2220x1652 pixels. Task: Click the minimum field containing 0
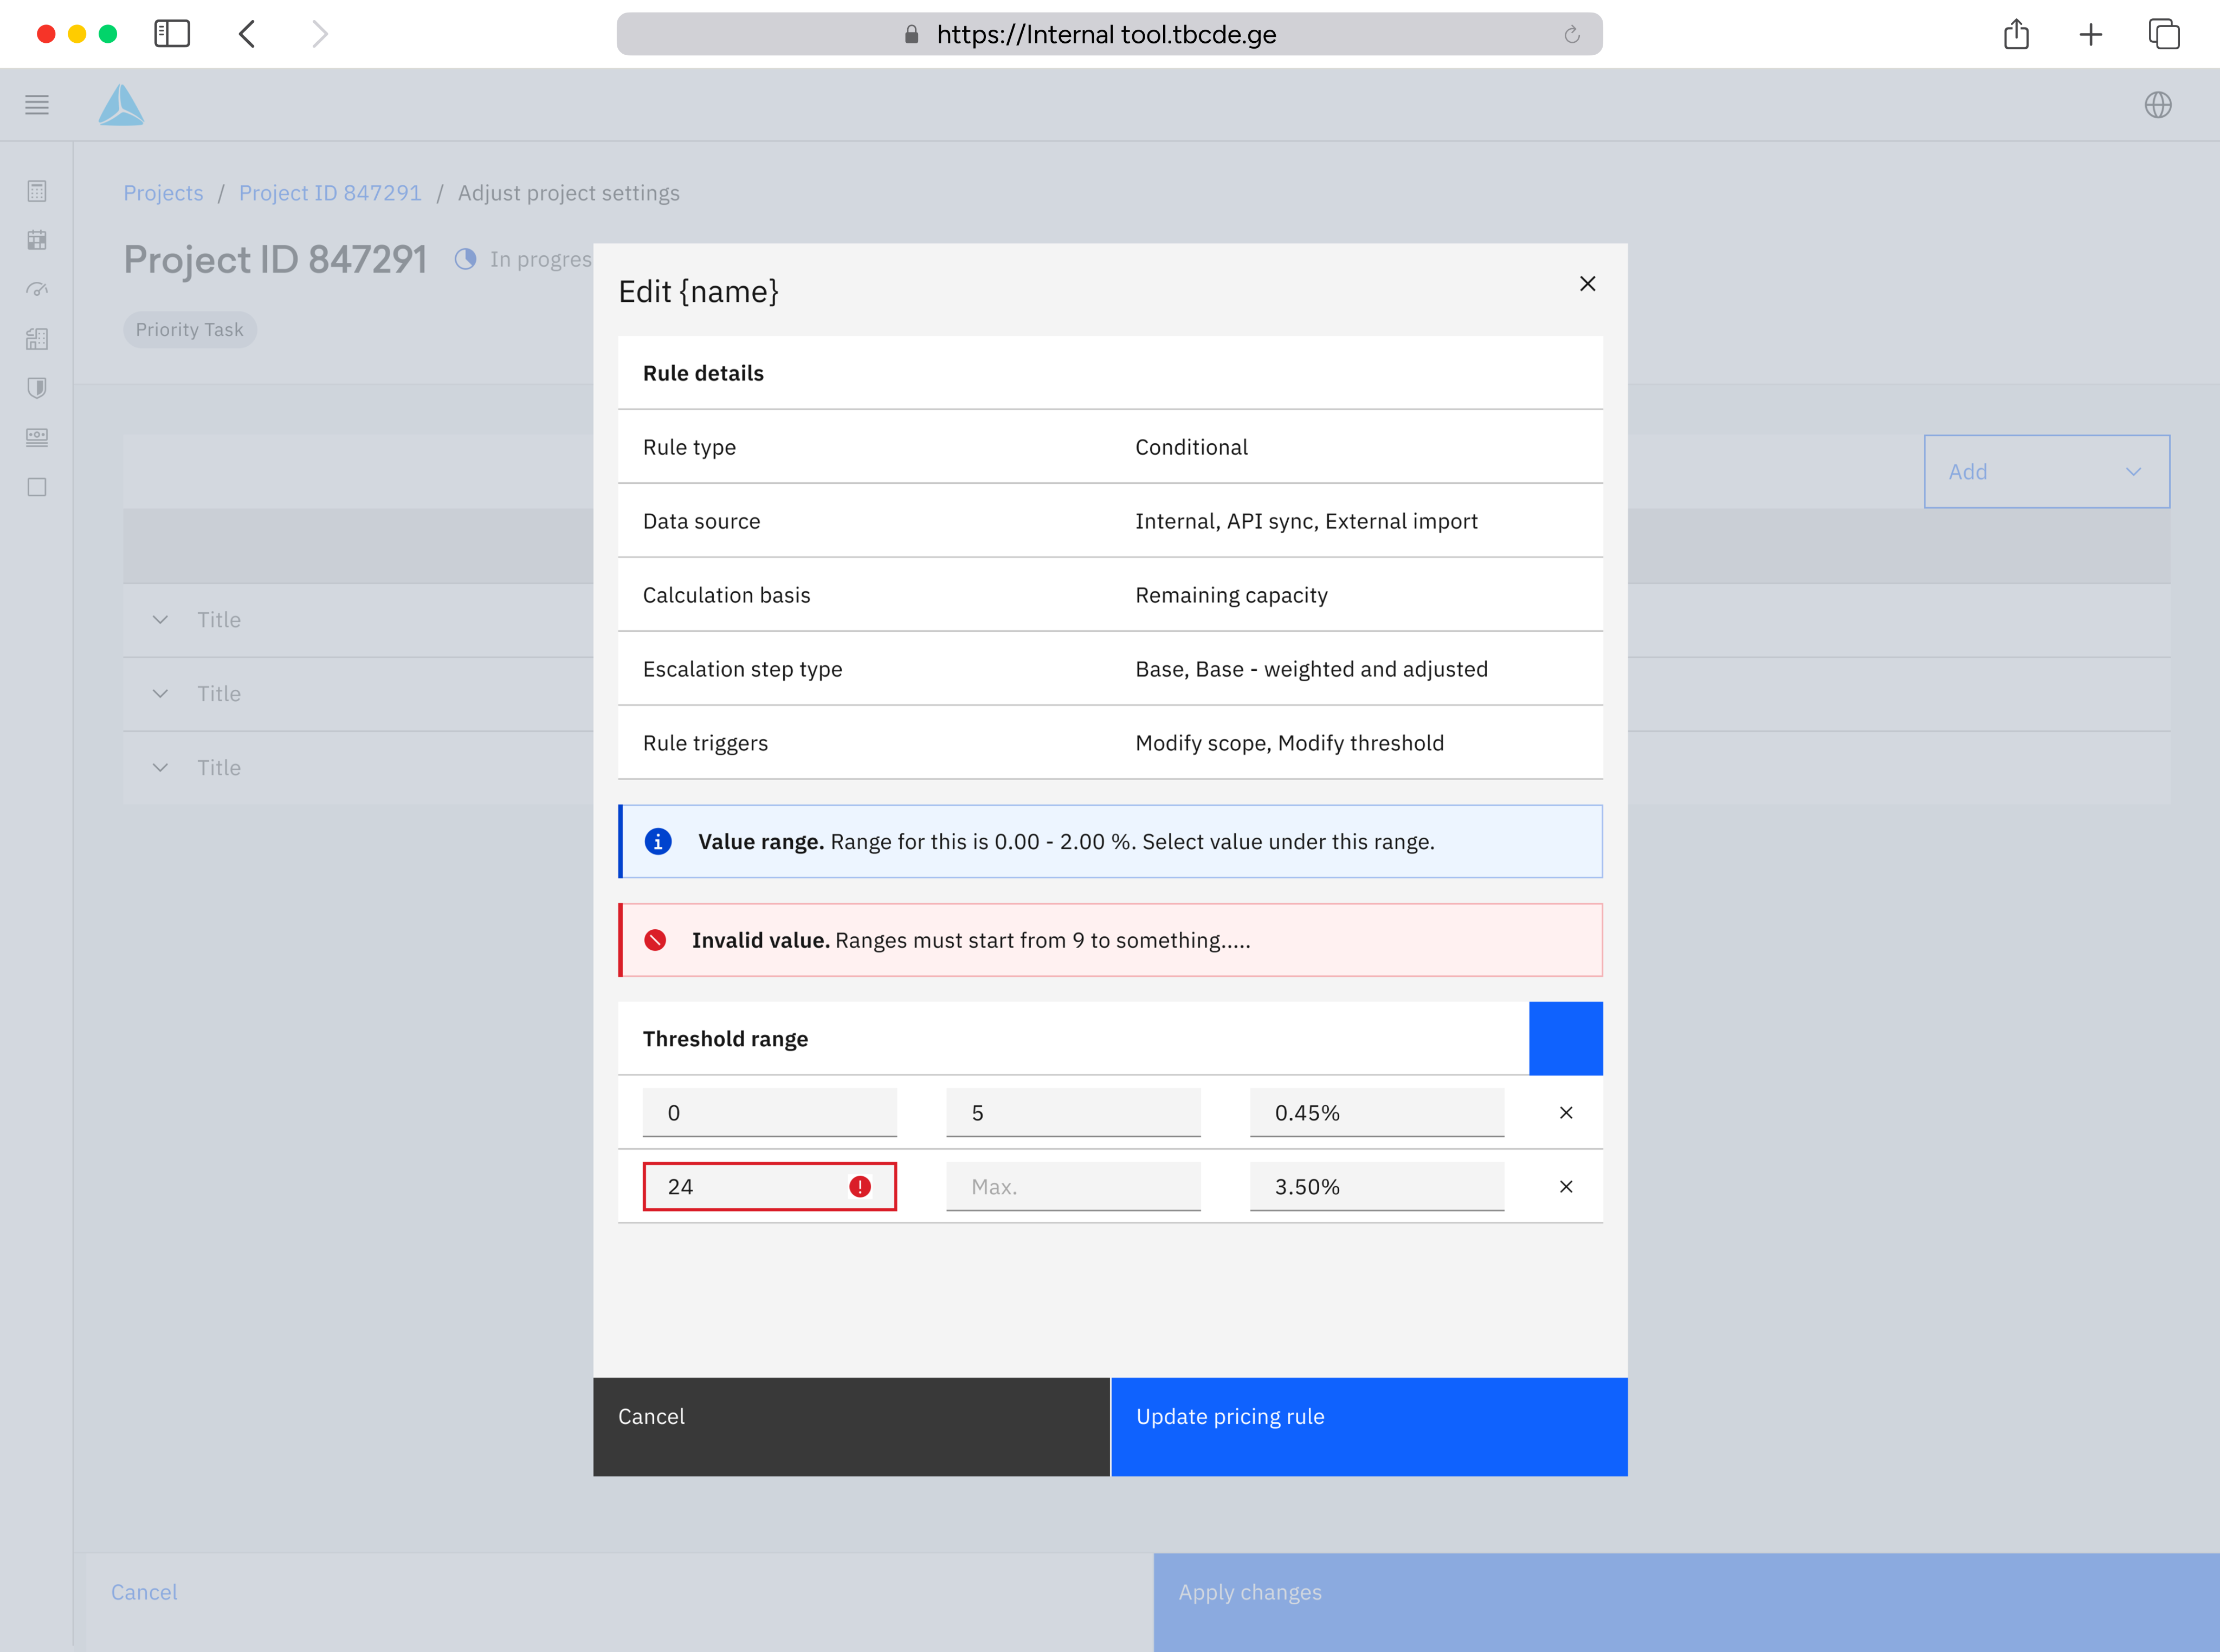[x=769, y=1113]
